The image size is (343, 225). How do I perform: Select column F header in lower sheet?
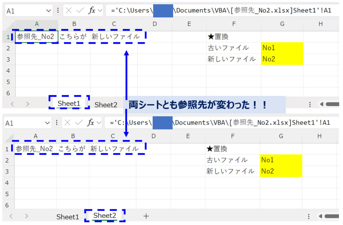(x=232, y=136)
